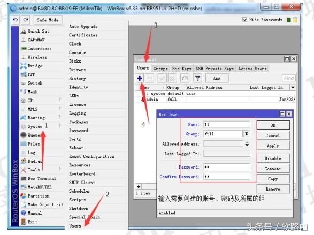Select Reset Configuration from the submenu
This screenshot has height=235, width=314.
pos(91,156)
